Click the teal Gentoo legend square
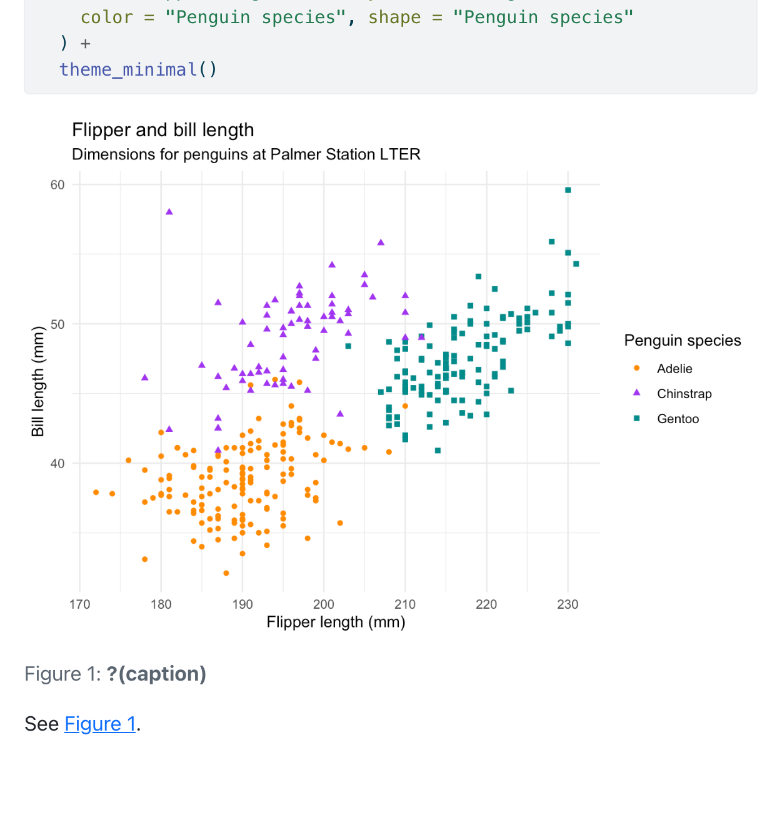777x840 pixels. point(636,418)
